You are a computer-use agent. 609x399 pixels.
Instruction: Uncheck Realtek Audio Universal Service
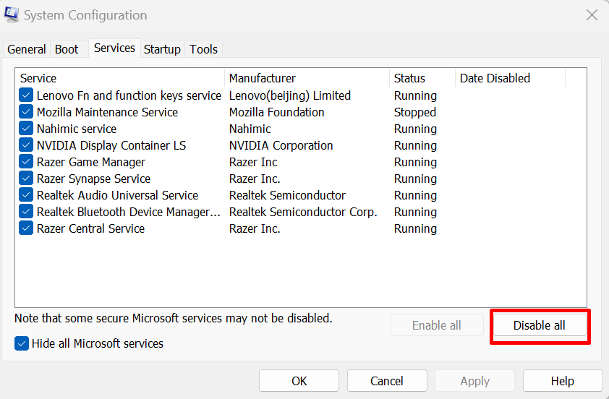(26, 195)
